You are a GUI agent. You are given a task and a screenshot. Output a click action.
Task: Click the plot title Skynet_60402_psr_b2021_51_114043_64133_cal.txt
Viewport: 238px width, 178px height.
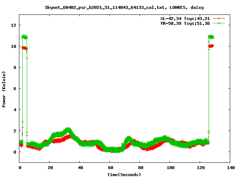pos(104,7)
